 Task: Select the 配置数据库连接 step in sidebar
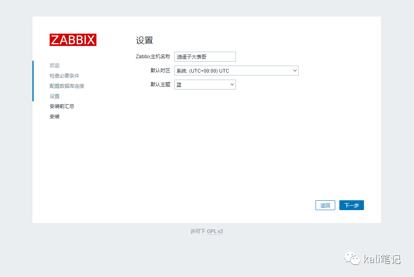point(67,86)
